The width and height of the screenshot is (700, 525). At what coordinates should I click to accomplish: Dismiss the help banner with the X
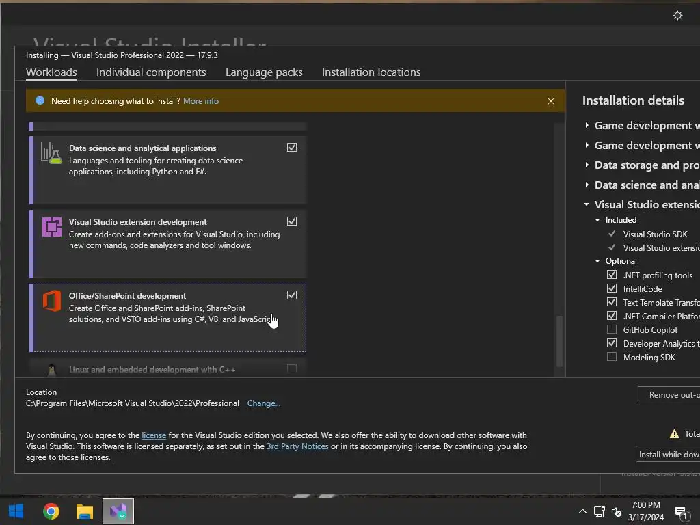pos(551,101)
